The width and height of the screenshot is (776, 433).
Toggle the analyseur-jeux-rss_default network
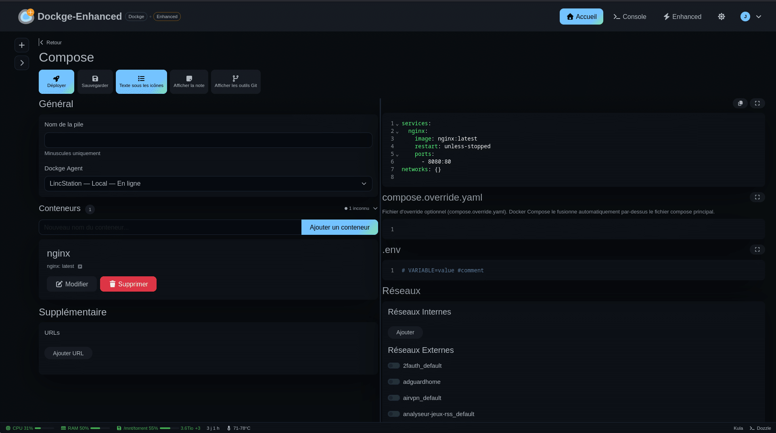(x=394, y=414)
